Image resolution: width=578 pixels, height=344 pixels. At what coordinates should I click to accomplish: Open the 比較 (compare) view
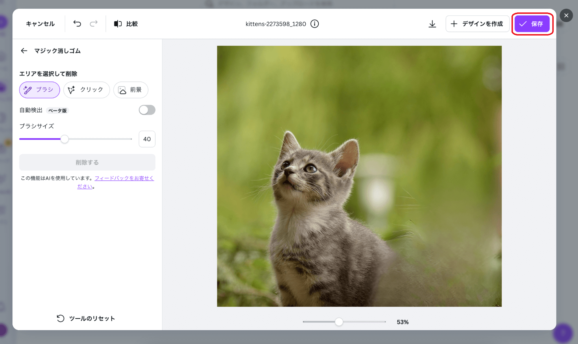pyautogui.click(x=125, y=24)
